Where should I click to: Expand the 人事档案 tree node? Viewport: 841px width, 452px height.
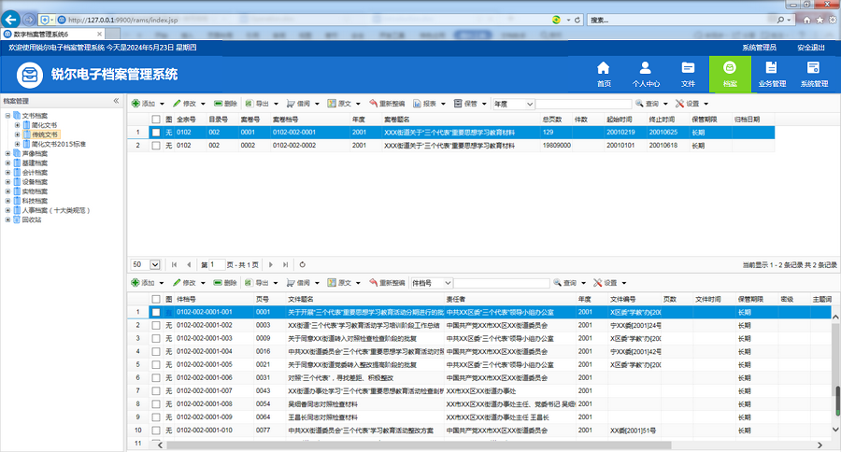(7, 210)
